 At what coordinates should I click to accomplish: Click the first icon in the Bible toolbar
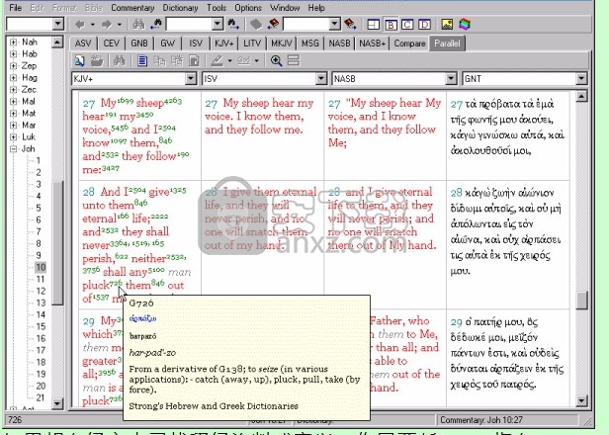pos(79,60)
